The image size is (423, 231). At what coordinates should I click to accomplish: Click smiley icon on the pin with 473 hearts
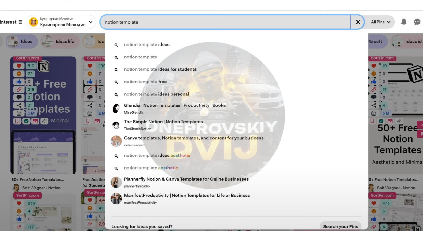pyautogui.click(x=374, y=211)
